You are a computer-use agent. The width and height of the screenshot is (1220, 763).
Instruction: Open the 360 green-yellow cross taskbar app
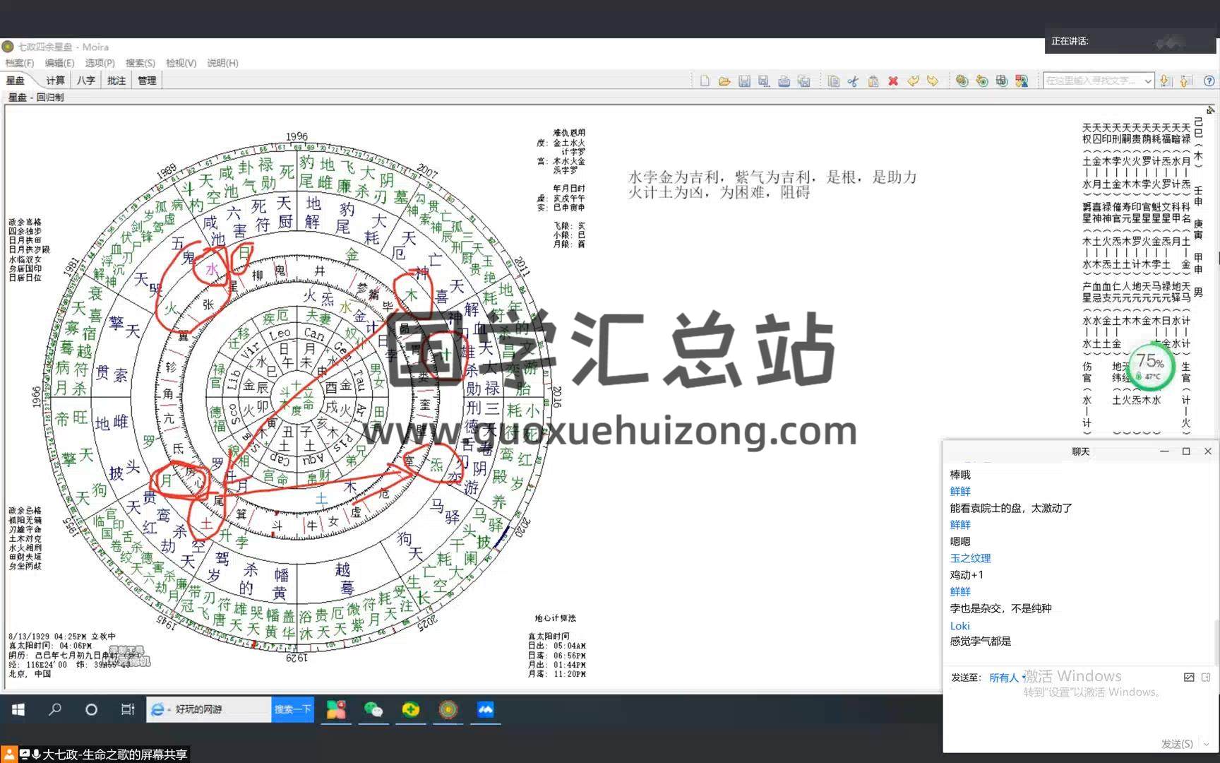411,709
